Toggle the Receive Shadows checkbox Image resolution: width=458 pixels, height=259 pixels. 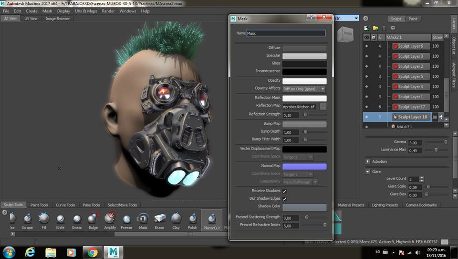(284, 191)
